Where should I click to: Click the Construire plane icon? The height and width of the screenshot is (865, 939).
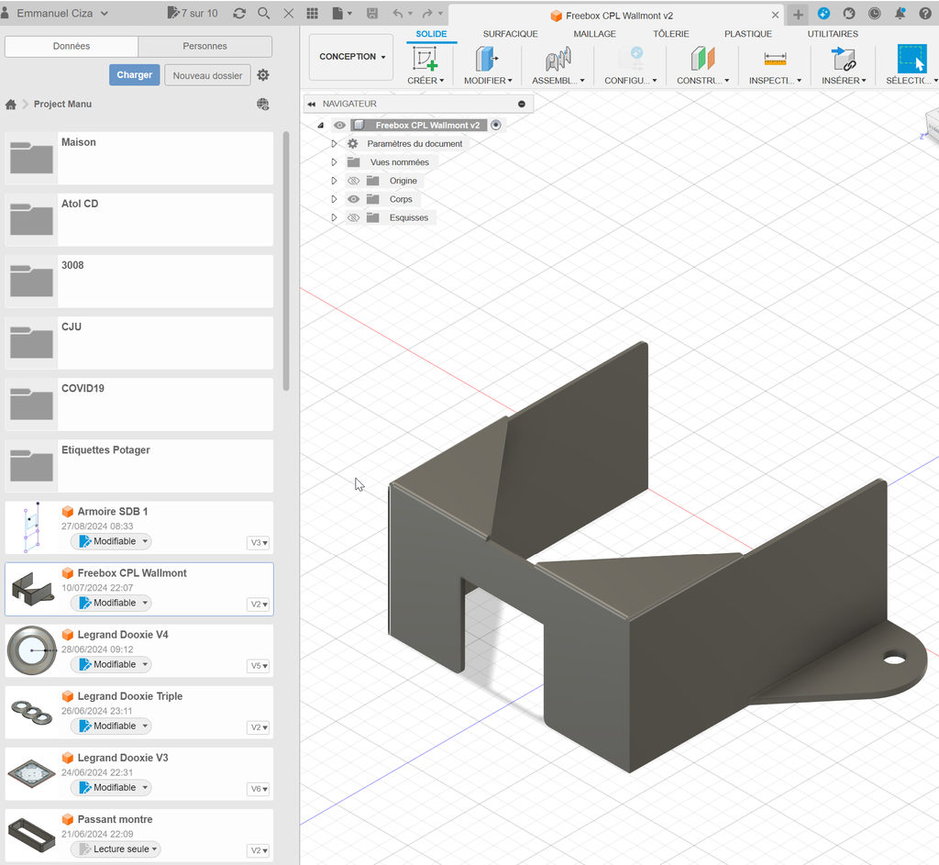[702, 59]
